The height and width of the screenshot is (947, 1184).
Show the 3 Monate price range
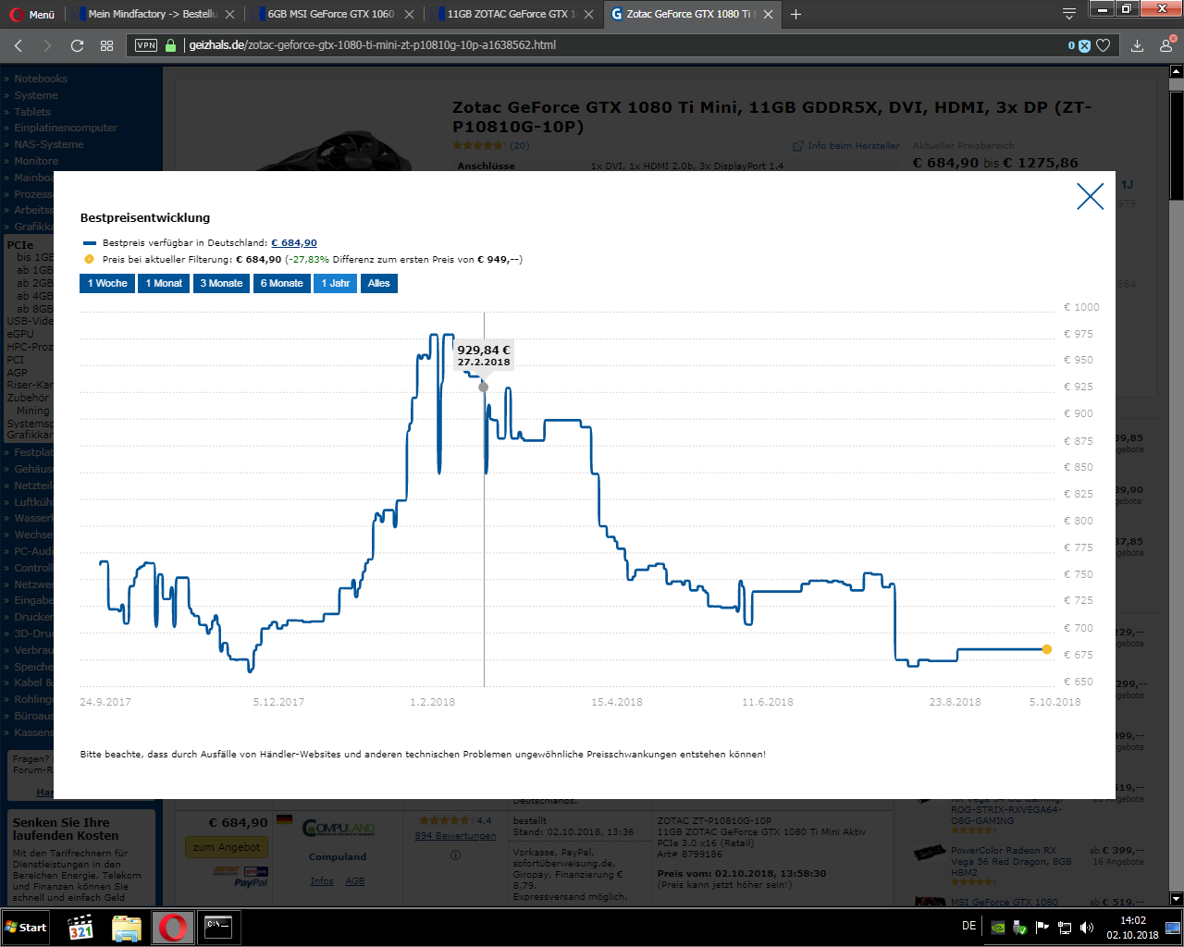point(222,283)
